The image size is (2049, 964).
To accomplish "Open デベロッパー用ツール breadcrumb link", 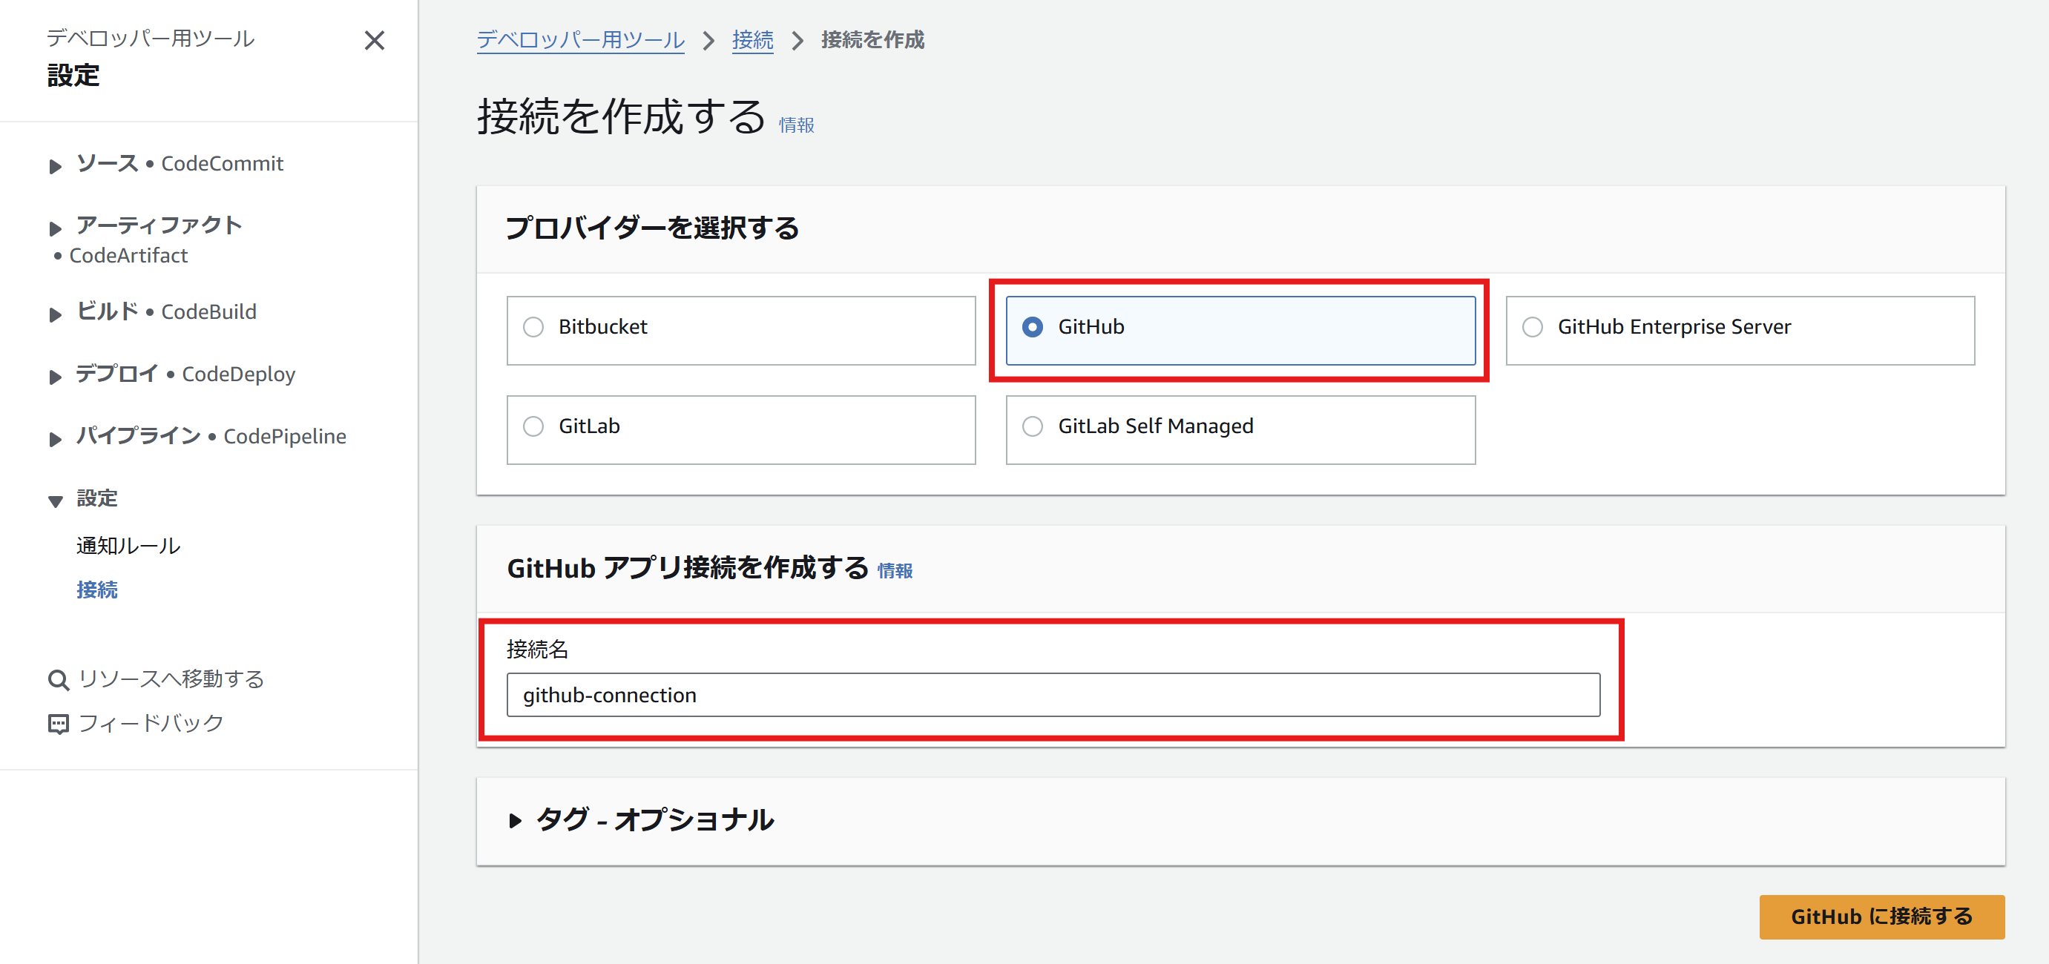I will (579, 41).
